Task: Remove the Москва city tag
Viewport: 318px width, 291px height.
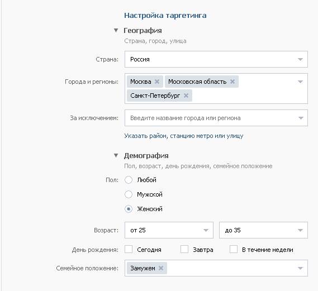Action: pos(157,82)
